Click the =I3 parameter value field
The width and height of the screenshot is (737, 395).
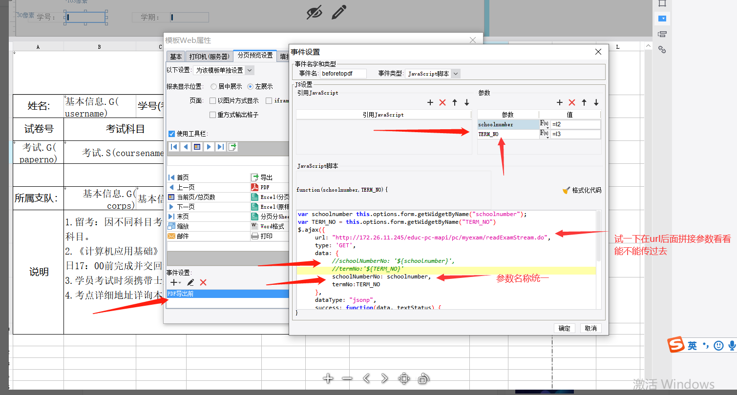575,134
